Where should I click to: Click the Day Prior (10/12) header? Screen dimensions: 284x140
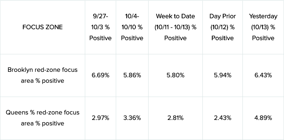point(222,27)
